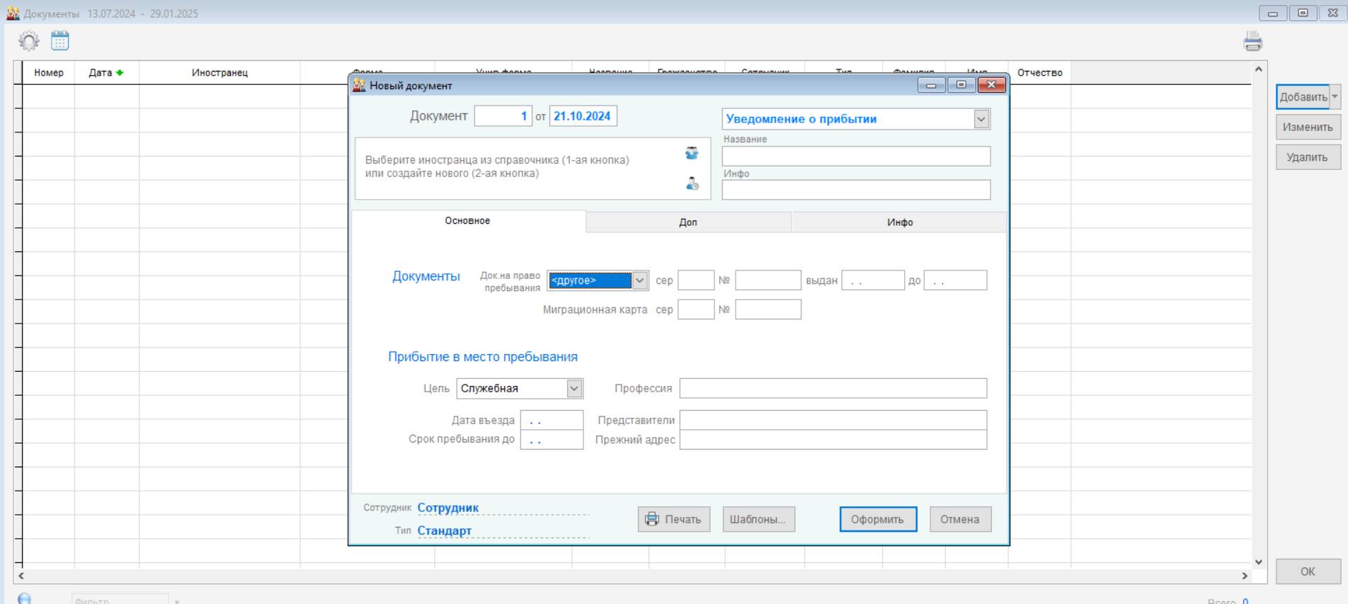
Task: Switch to the 'Основное' tab
Action: pyautogui.click(x=467, y=221)
